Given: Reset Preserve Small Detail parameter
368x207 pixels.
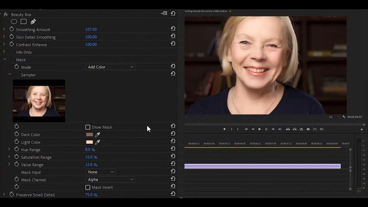Looking at the screenshot, I should pos(173,194).
